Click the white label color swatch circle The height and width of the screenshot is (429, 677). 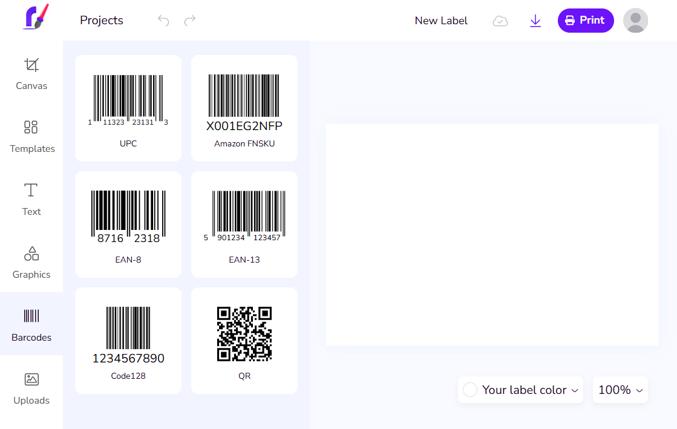(470, 390)
